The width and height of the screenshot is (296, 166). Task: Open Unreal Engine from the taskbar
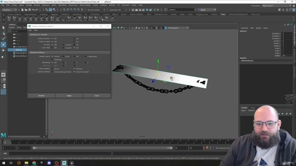pyautogui.click(x=72, y=163)
